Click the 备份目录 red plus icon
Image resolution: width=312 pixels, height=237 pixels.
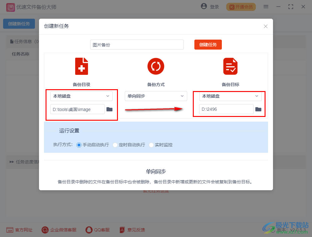click(81, 66)
